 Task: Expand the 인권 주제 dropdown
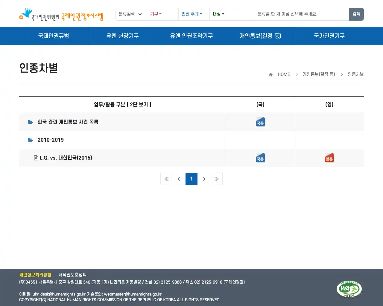(x=192, y=14)
